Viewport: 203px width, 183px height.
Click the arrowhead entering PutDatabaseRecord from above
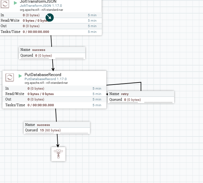[x=53, y=69]
